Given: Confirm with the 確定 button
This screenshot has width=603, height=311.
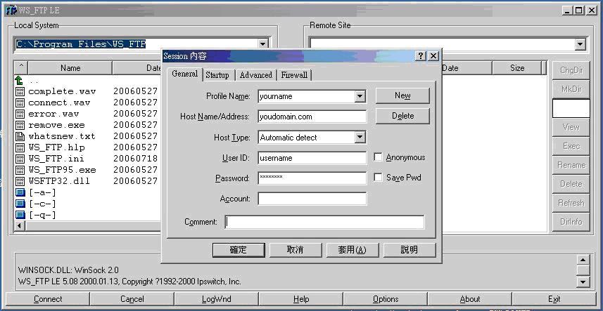Looking at the screenshot, I should point(239,250).
